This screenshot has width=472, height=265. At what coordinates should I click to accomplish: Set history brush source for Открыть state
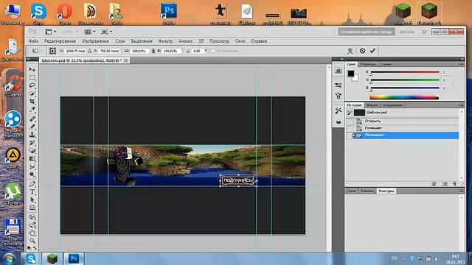(349, 121)
